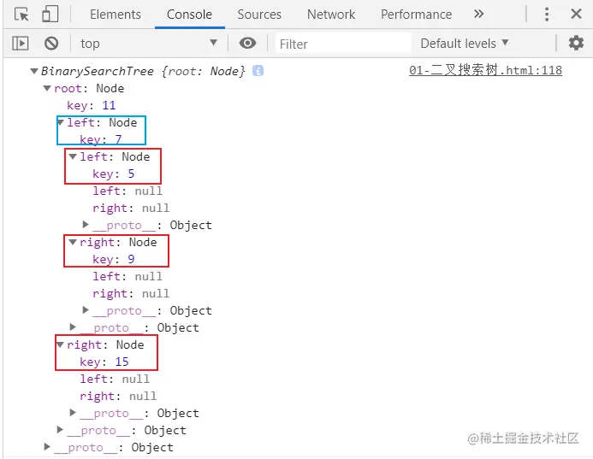Collapse the left: Node with key 7
This screenshot has height=459, width=593.
click(60, 122)
